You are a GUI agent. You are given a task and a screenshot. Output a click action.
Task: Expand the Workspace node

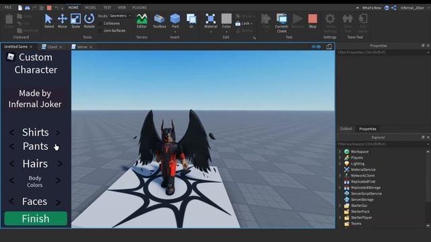[x=340, y=151]
